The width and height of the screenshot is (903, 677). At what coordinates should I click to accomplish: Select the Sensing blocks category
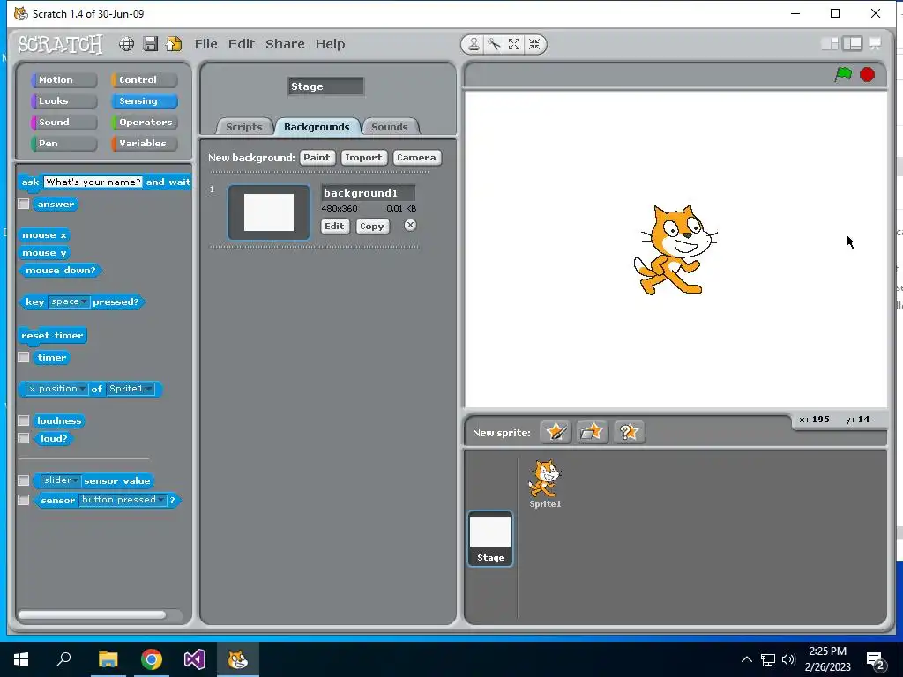(144, 100)
